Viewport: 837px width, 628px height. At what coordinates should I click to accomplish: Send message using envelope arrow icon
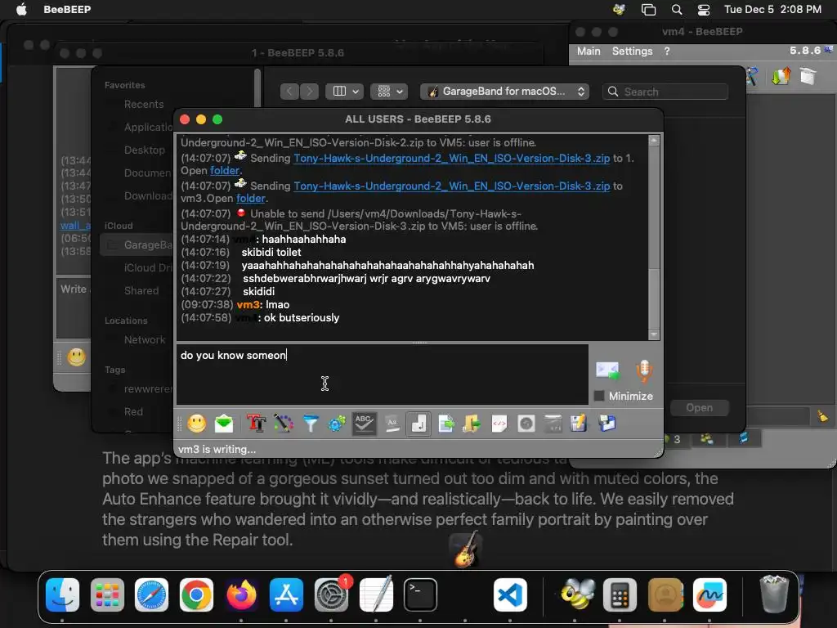[607, 370]
